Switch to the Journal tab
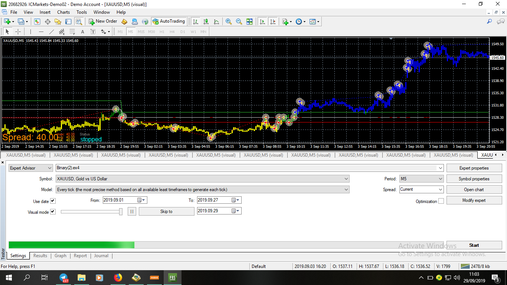 [x=101, y=256]
